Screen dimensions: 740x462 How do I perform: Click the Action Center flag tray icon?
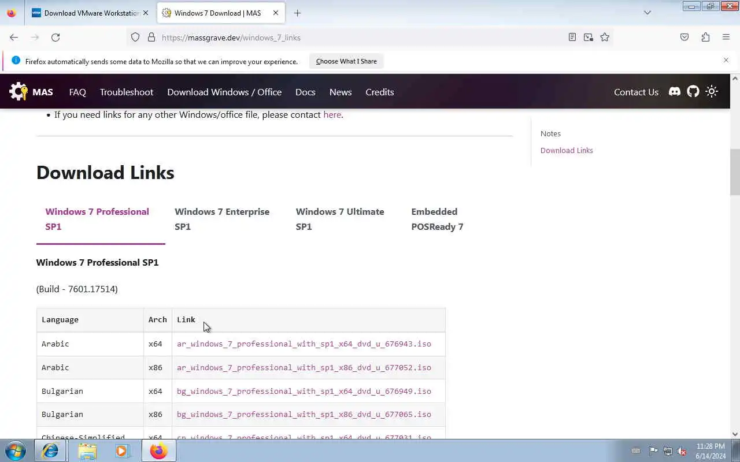(653, 451)
